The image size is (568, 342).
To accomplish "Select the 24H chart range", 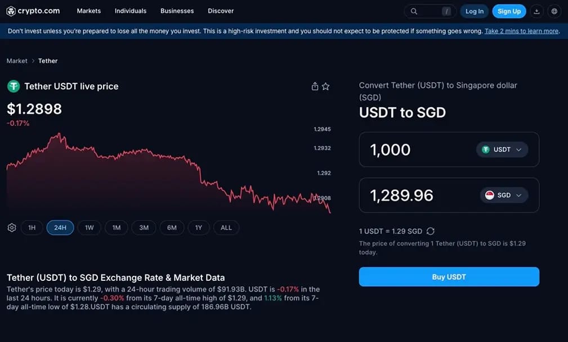I will pyautogui.click(x=60, y=228).
